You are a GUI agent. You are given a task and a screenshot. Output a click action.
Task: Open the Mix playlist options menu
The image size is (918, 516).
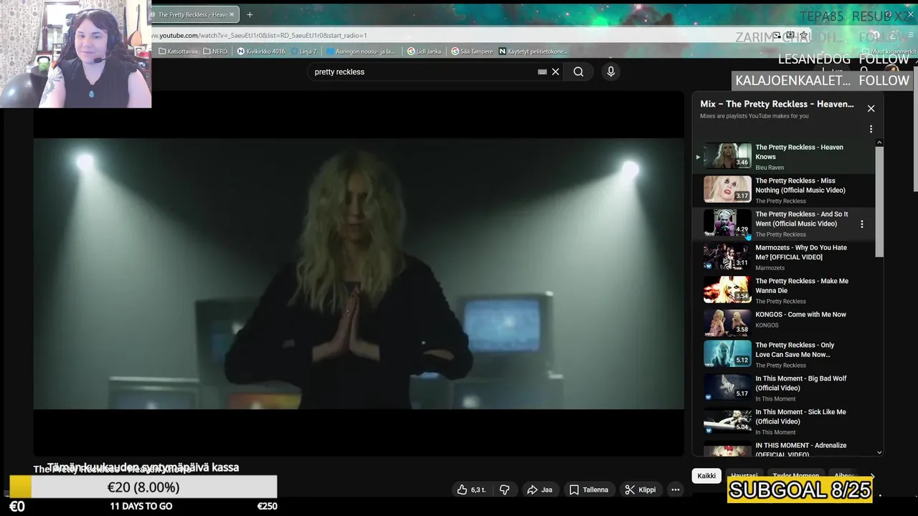coord(871,129)
